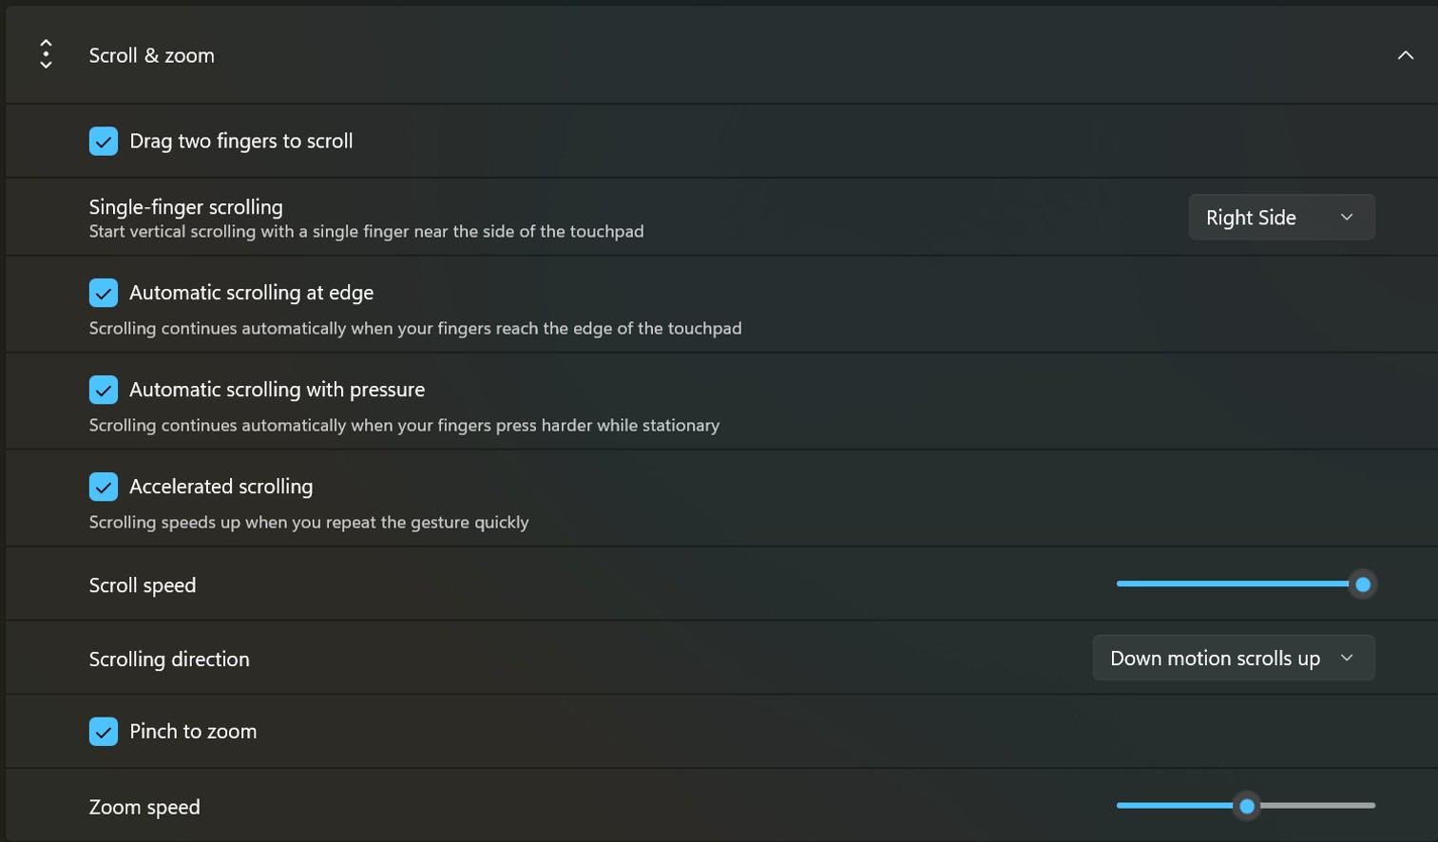Toggle Automatic scrolling with pressure checkbox
Image resolution: width=1438 pixels, height=842 pixels.
point(104,390)
